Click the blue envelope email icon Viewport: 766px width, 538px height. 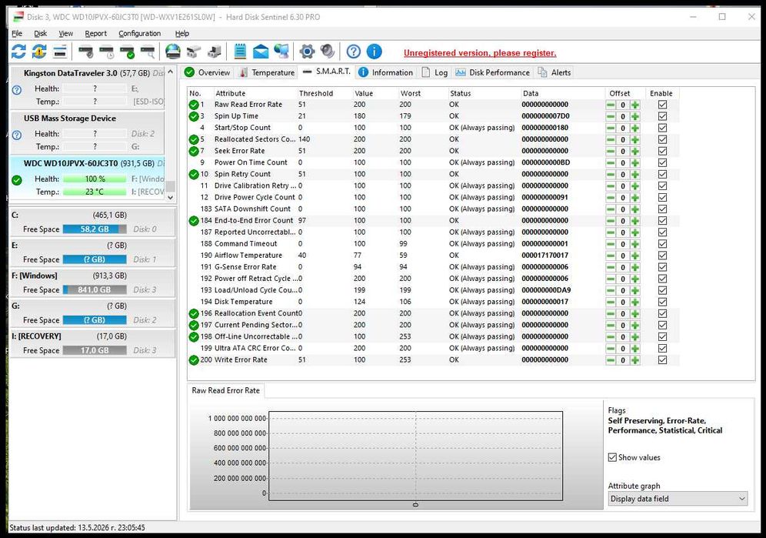coord(261,52)
